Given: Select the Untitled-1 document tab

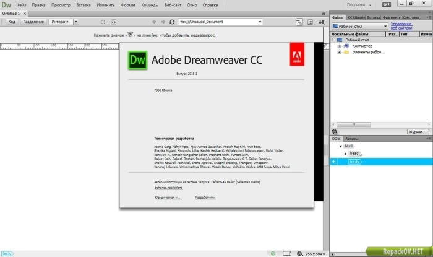Looking at the screenshot, I should pos(11,13).
